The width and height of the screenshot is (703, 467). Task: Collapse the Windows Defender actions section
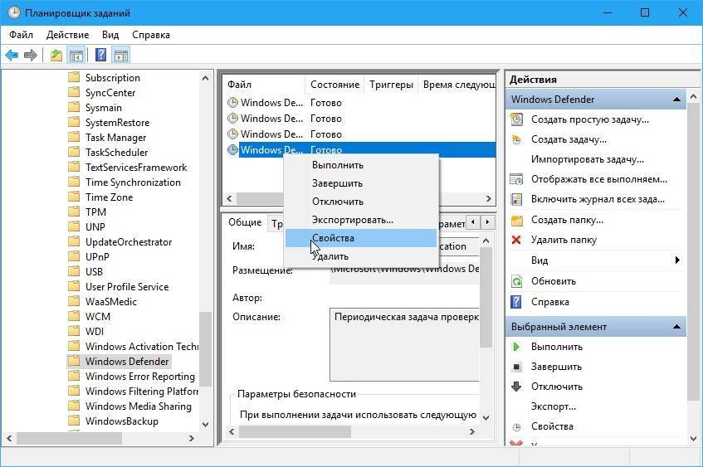pyautogui.click(x=676, y=100)
